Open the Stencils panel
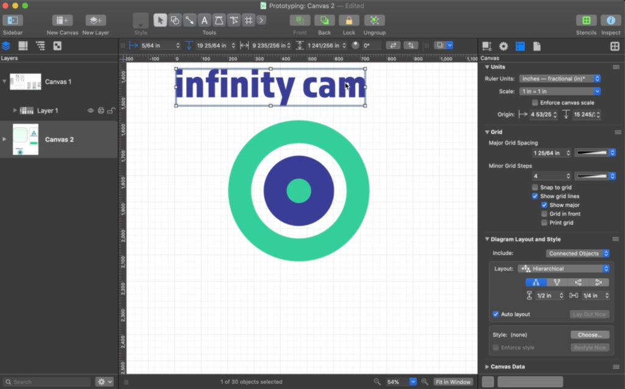Screen dimensions: 625x389 pos(586,20)
